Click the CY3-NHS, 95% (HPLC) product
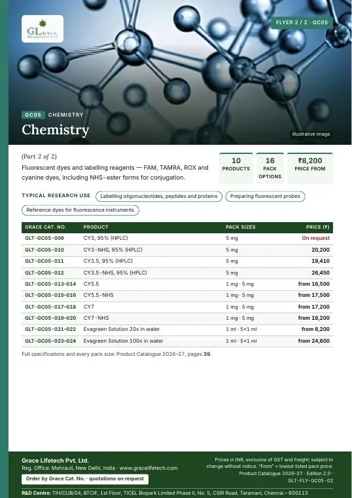 point(113,250)
